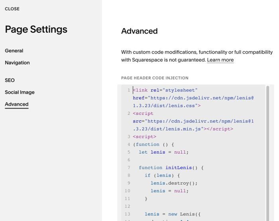Click 'lenis = null;' on line 10

click(x=169, y=191)
